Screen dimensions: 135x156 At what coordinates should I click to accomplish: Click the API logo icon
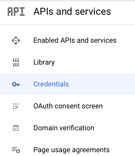16,11
